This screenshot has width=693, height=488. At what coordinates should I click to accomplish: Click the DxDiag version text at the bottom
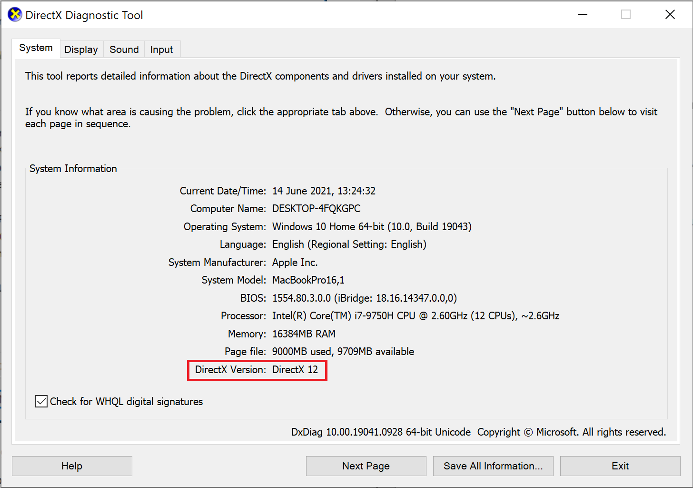(378, 432)
